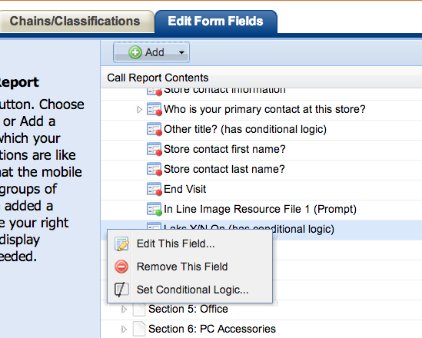Click the red Remove This Field icon
This screenshot has width=422, height=338.
coord(121,267)
